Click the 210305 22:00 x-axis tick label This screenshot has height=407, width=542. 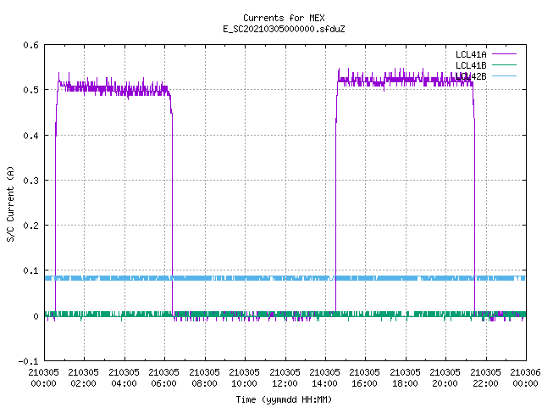(x=485, y=378)
